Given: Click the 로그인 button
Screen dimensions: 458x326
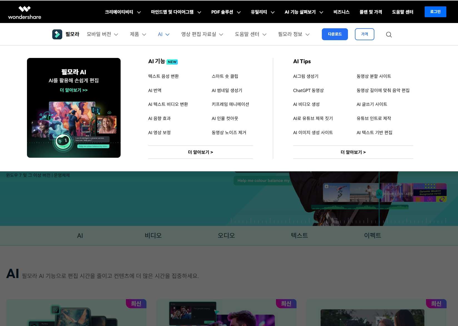Looking at the screenshot, I should [435, 12].
